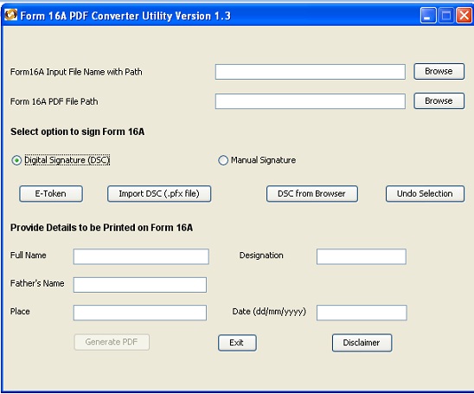Browse for Form 16A PDF file path
This screenshot has height=394, width=474.
pyautogui.click(x=439, y=100)
